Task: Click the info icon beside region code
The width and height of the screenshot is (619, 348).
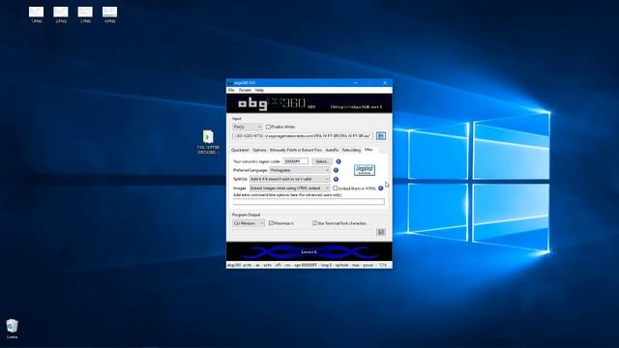Action: click(x=339, y=161)
